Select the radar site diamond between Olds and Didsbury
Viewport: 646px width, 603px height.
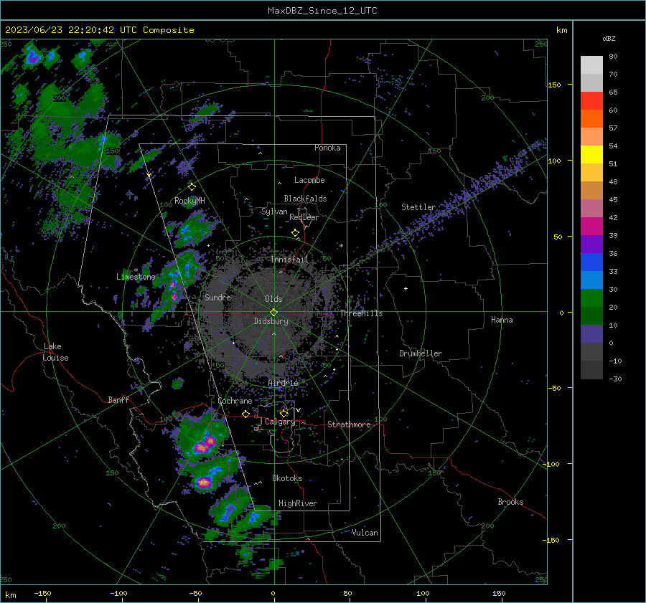tap(273, 312)
